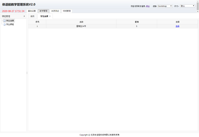Click the 选择 link in the first row
The height and width of the screenshot is (137, 199).
(x=177, y=26)
